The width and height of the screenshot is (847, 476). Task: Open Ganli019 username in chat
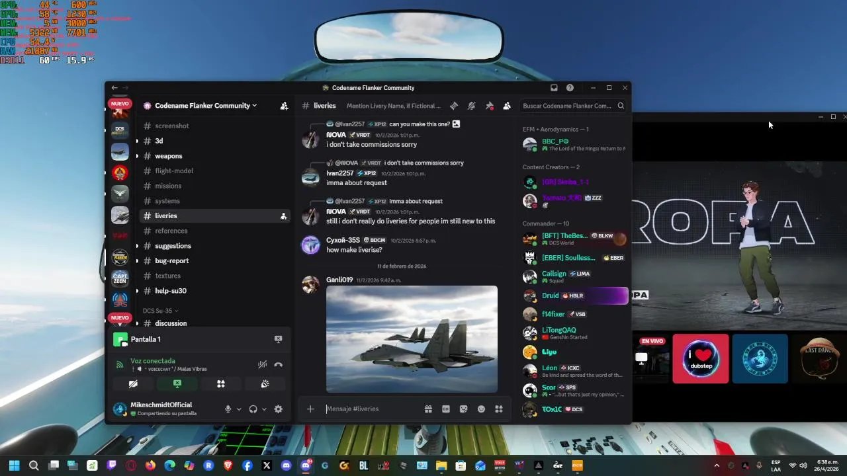[x=339, y=280]
